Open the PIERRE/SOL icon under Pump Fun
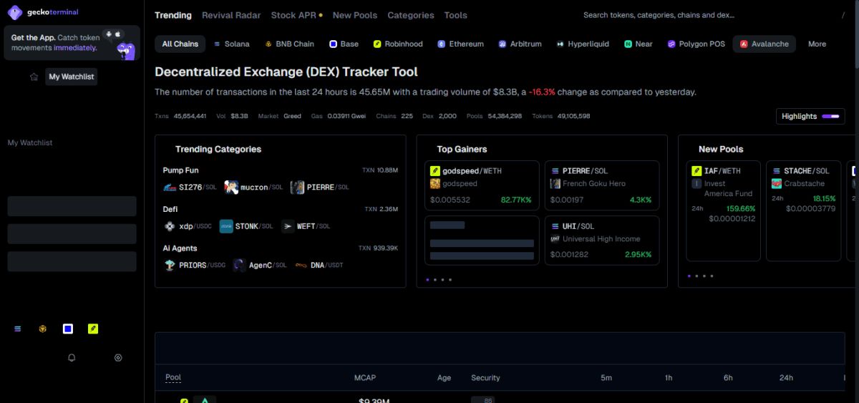The image size is (859, 403). click(x=297, y=188)
